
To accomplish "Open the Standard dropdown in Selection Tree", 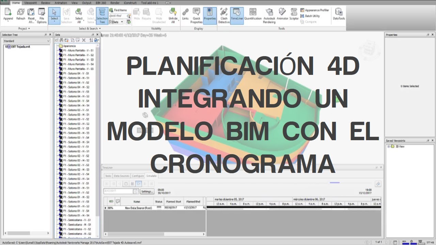I will [x=27, y=41].
